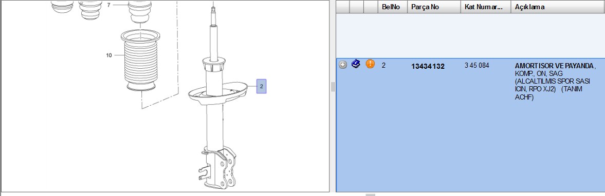Click the Açıklama column header
This screenshot has height=196, width=605.
[x=558, y=7]
